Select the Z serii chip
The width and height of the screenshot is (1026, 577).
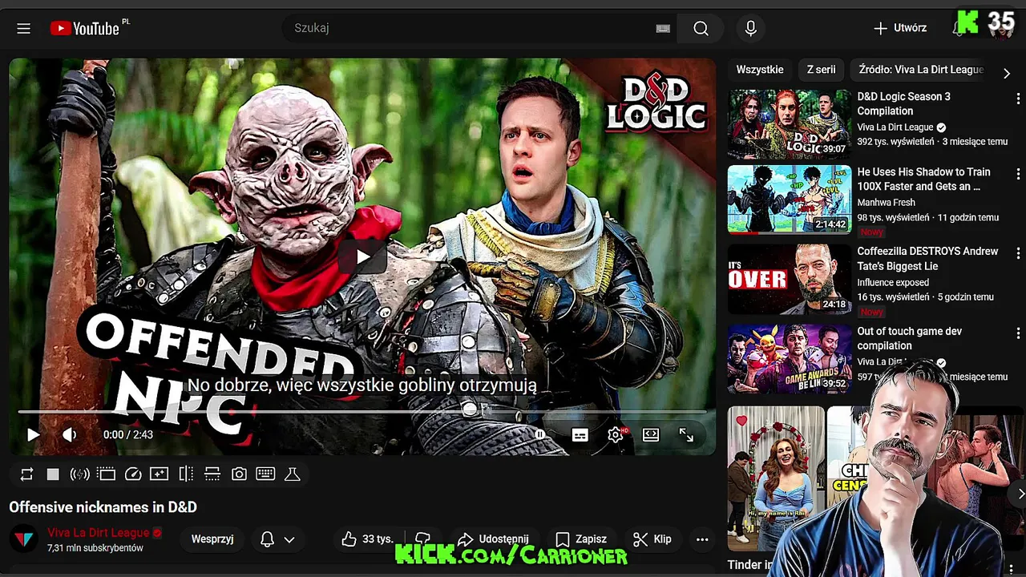pos(821,70)
